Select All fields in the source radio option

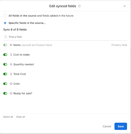coord(5,16)
